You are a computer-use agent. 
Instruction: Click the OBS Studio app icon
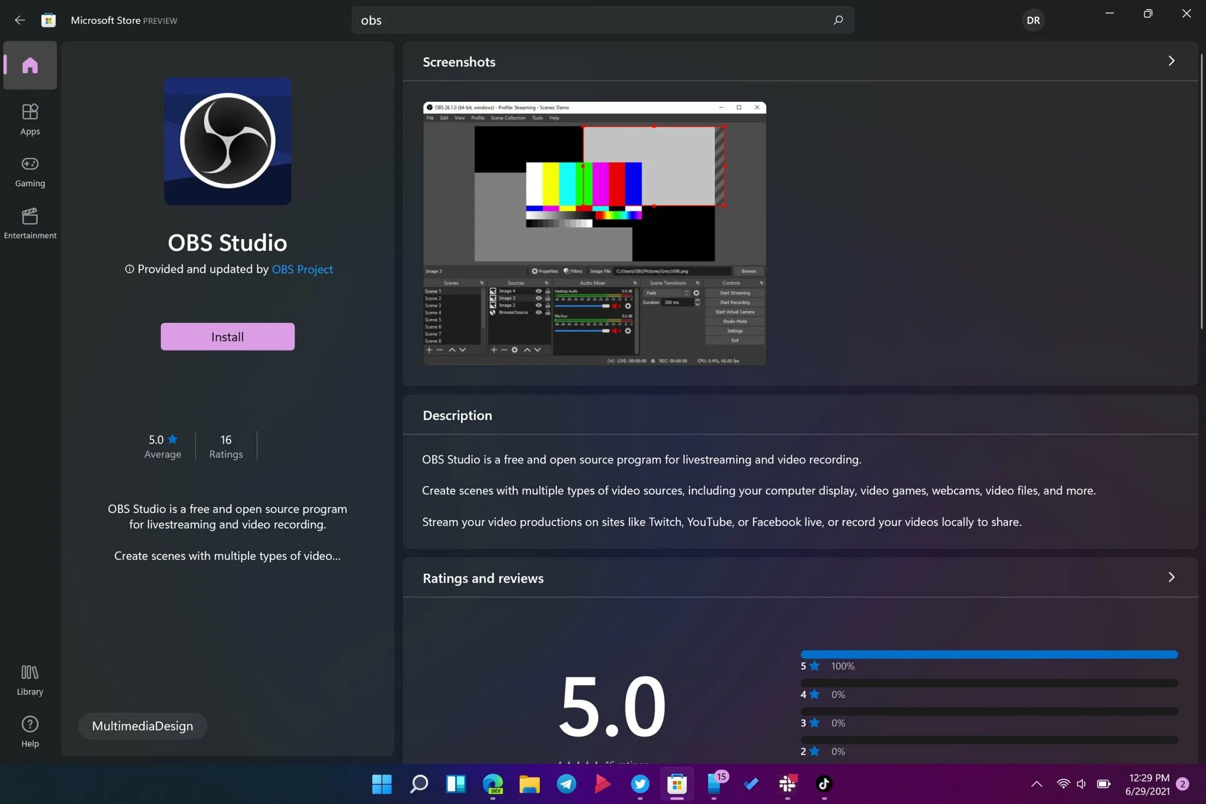[227, 141]
